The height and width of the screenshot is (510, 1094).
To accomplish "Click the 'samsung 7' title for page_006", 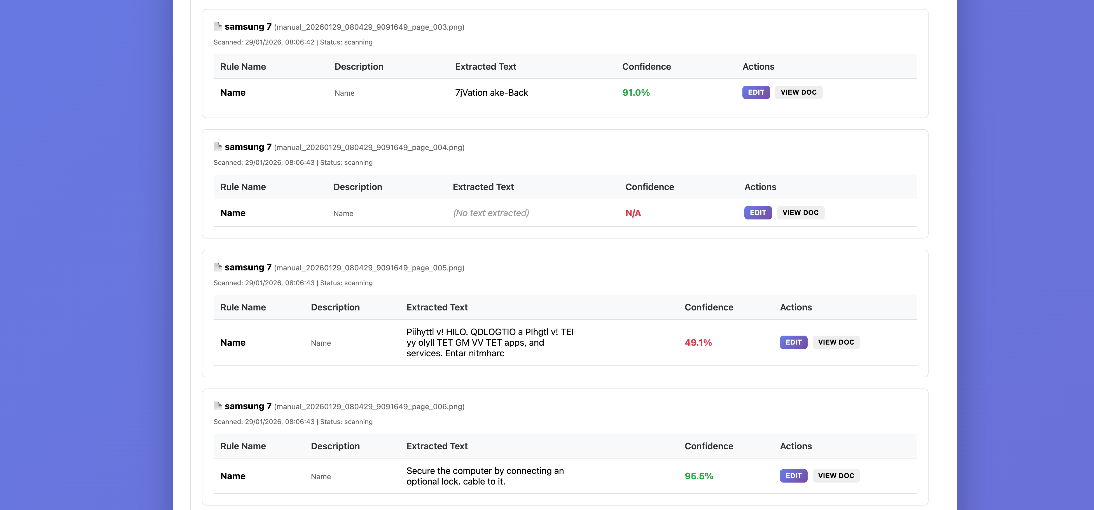I will pyautogui.click(x=247, y=406).
